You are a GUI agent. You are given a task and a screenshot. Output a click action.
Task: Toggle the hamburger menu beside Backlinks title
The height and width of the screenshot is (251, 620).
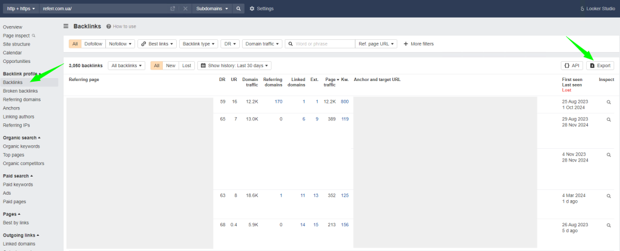coord(66,27)
